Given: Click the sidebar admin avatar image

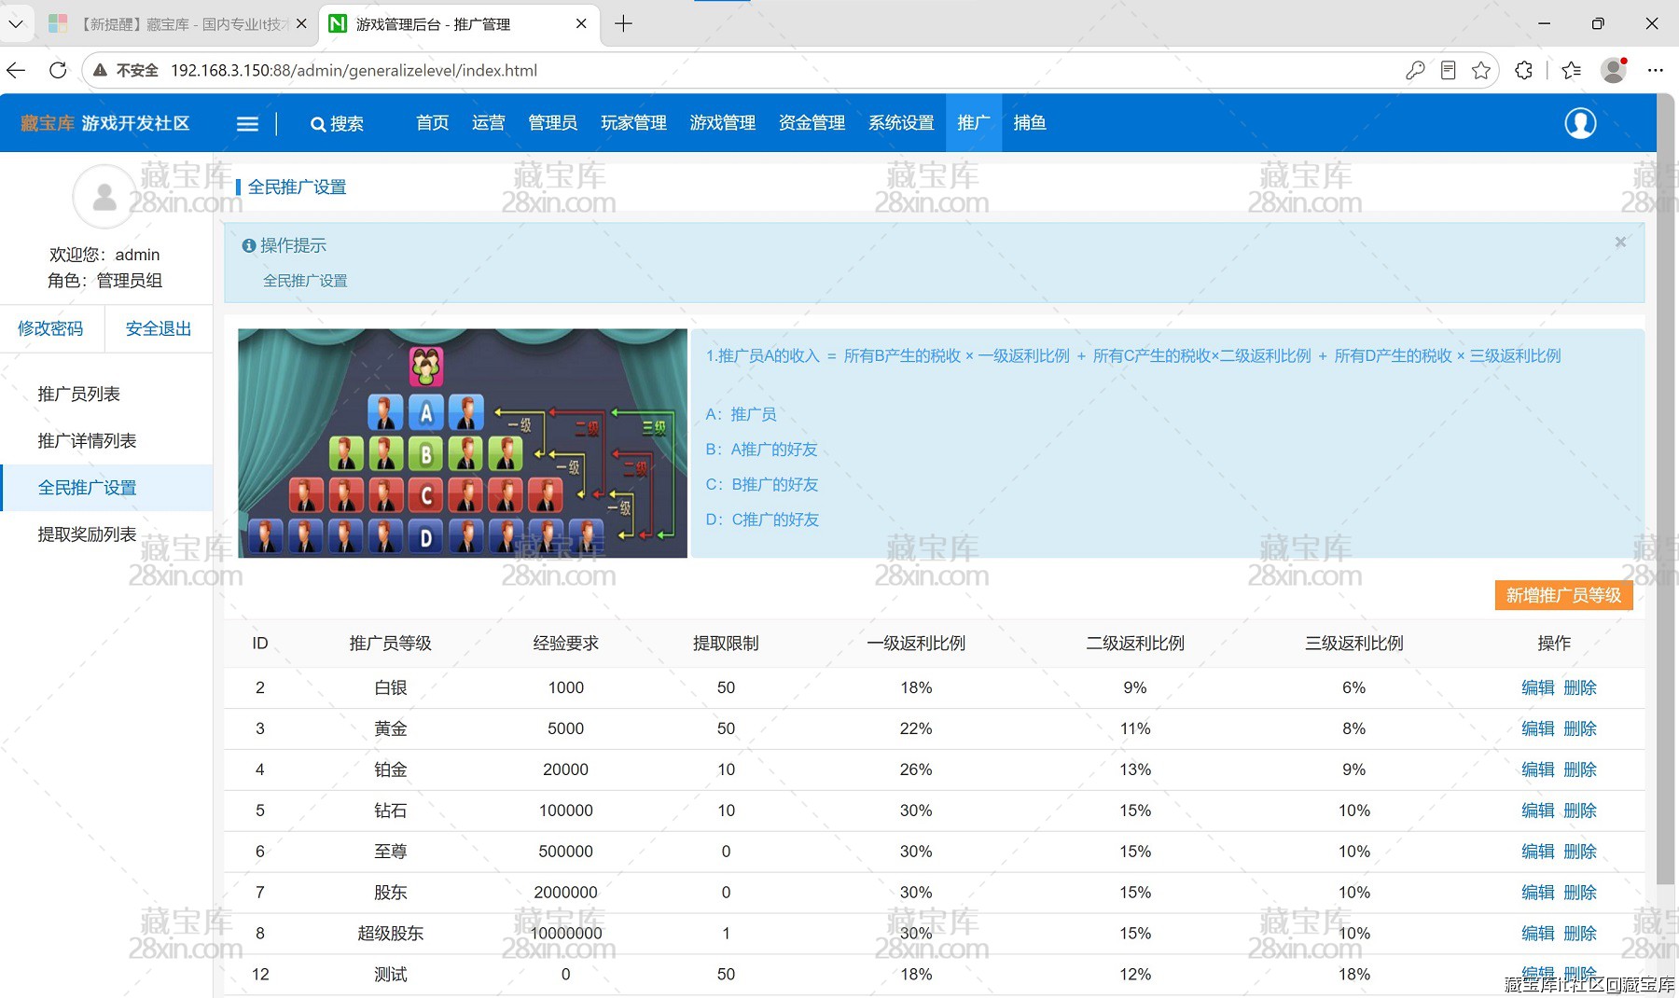Looking at the screenshot, I should coord(104,197).
